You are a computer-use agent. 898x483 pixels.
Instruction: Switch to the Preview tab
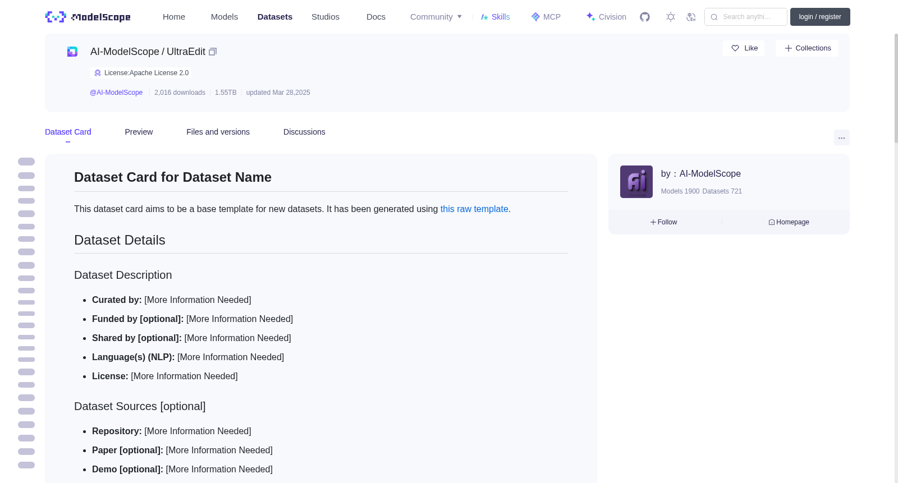pyautogui.click(x=139, y=132)
